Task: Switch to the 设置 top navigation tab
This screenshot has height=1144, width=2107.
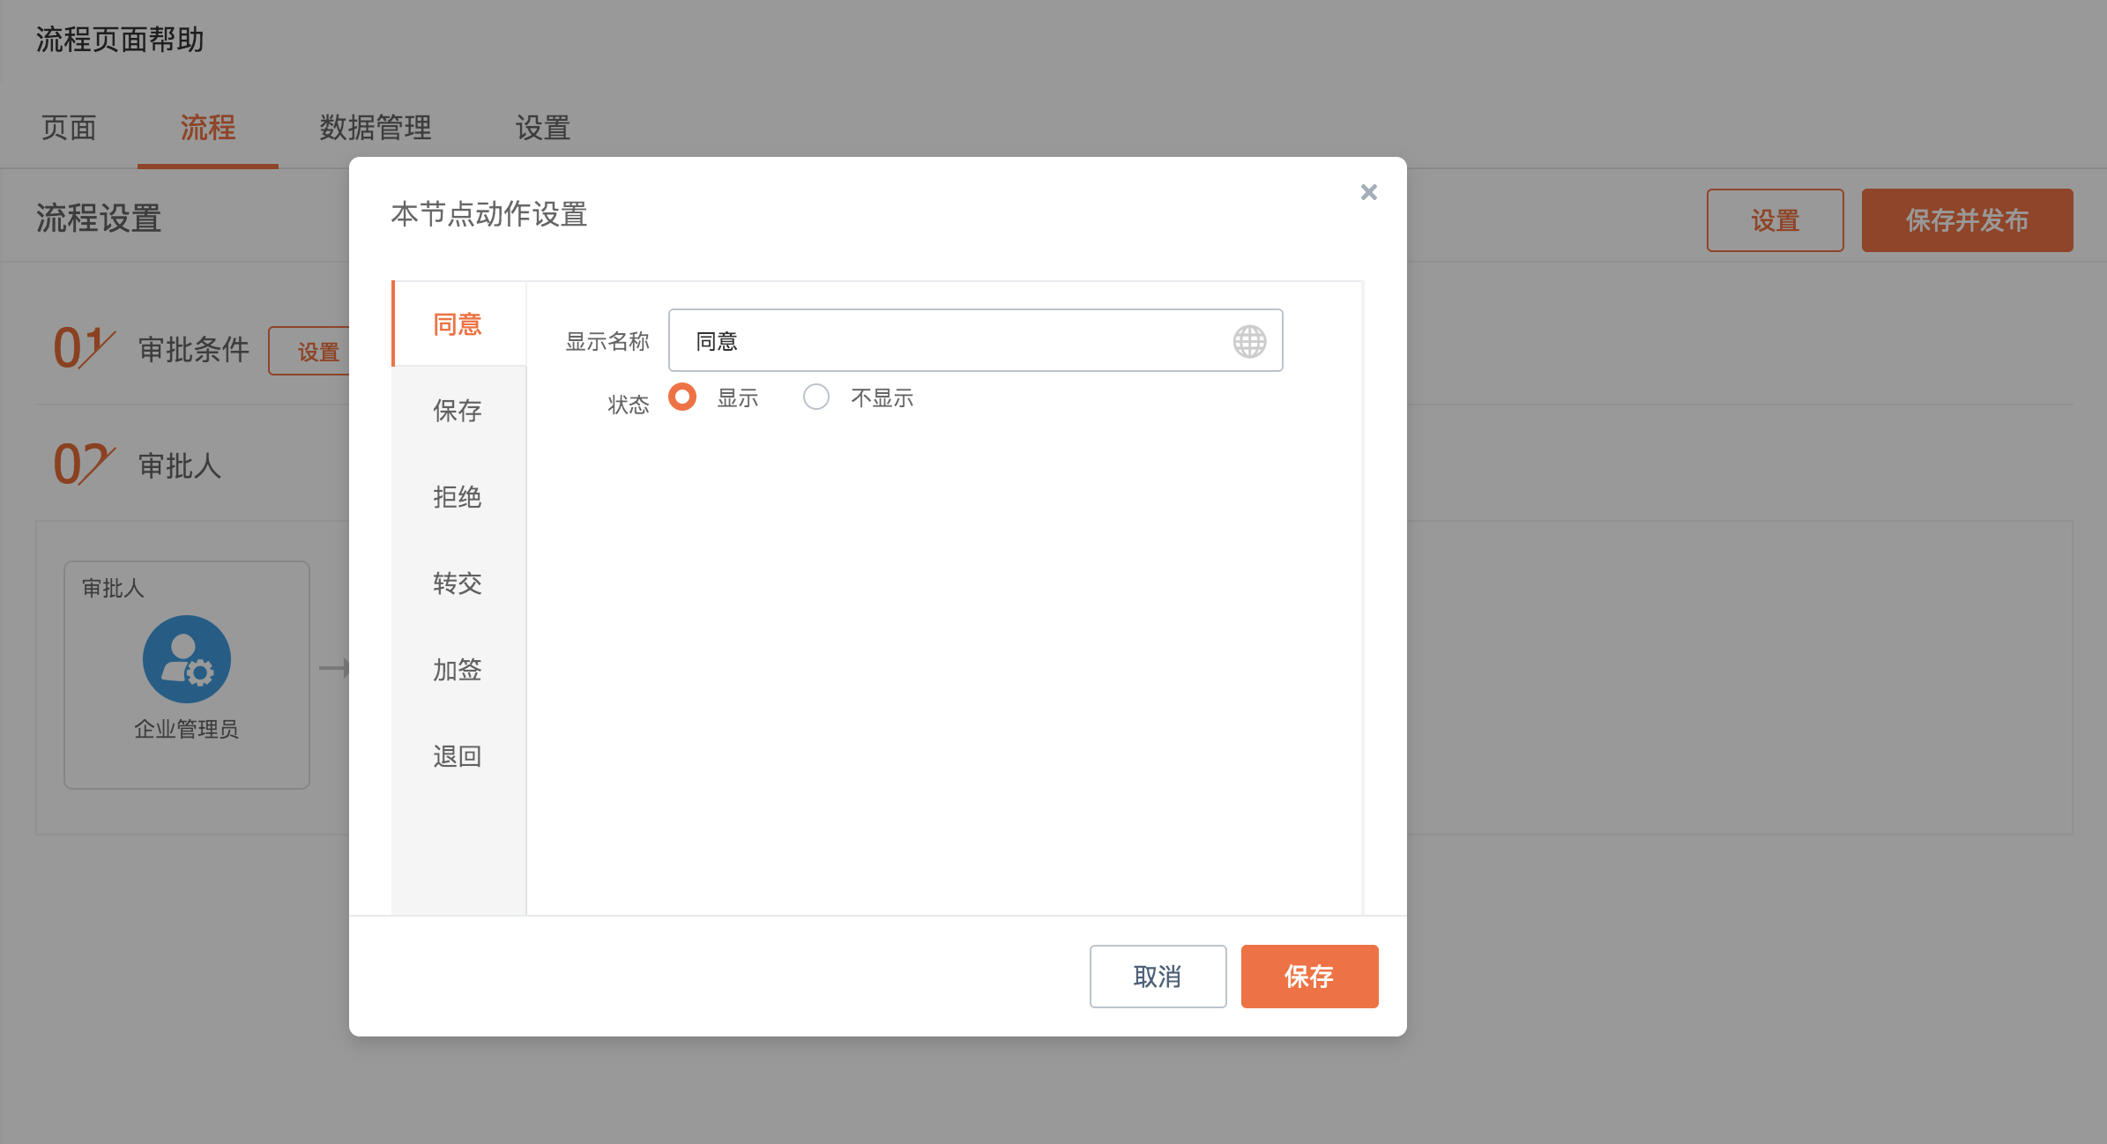Action: click(x=543, y=128)
